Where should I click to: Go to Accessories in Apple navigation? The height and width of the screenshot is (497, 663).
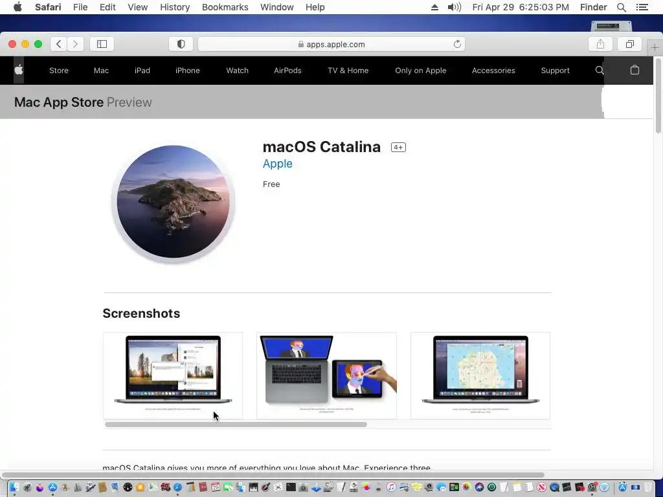tap(493, 71)
